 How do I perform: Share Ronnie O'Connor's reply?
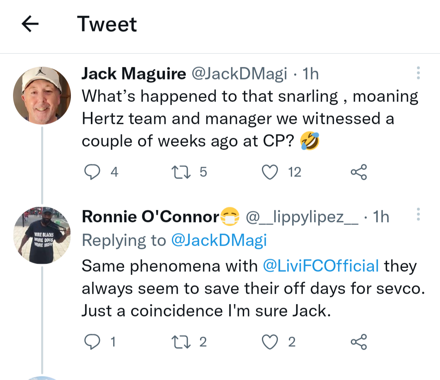coord(359,342)
